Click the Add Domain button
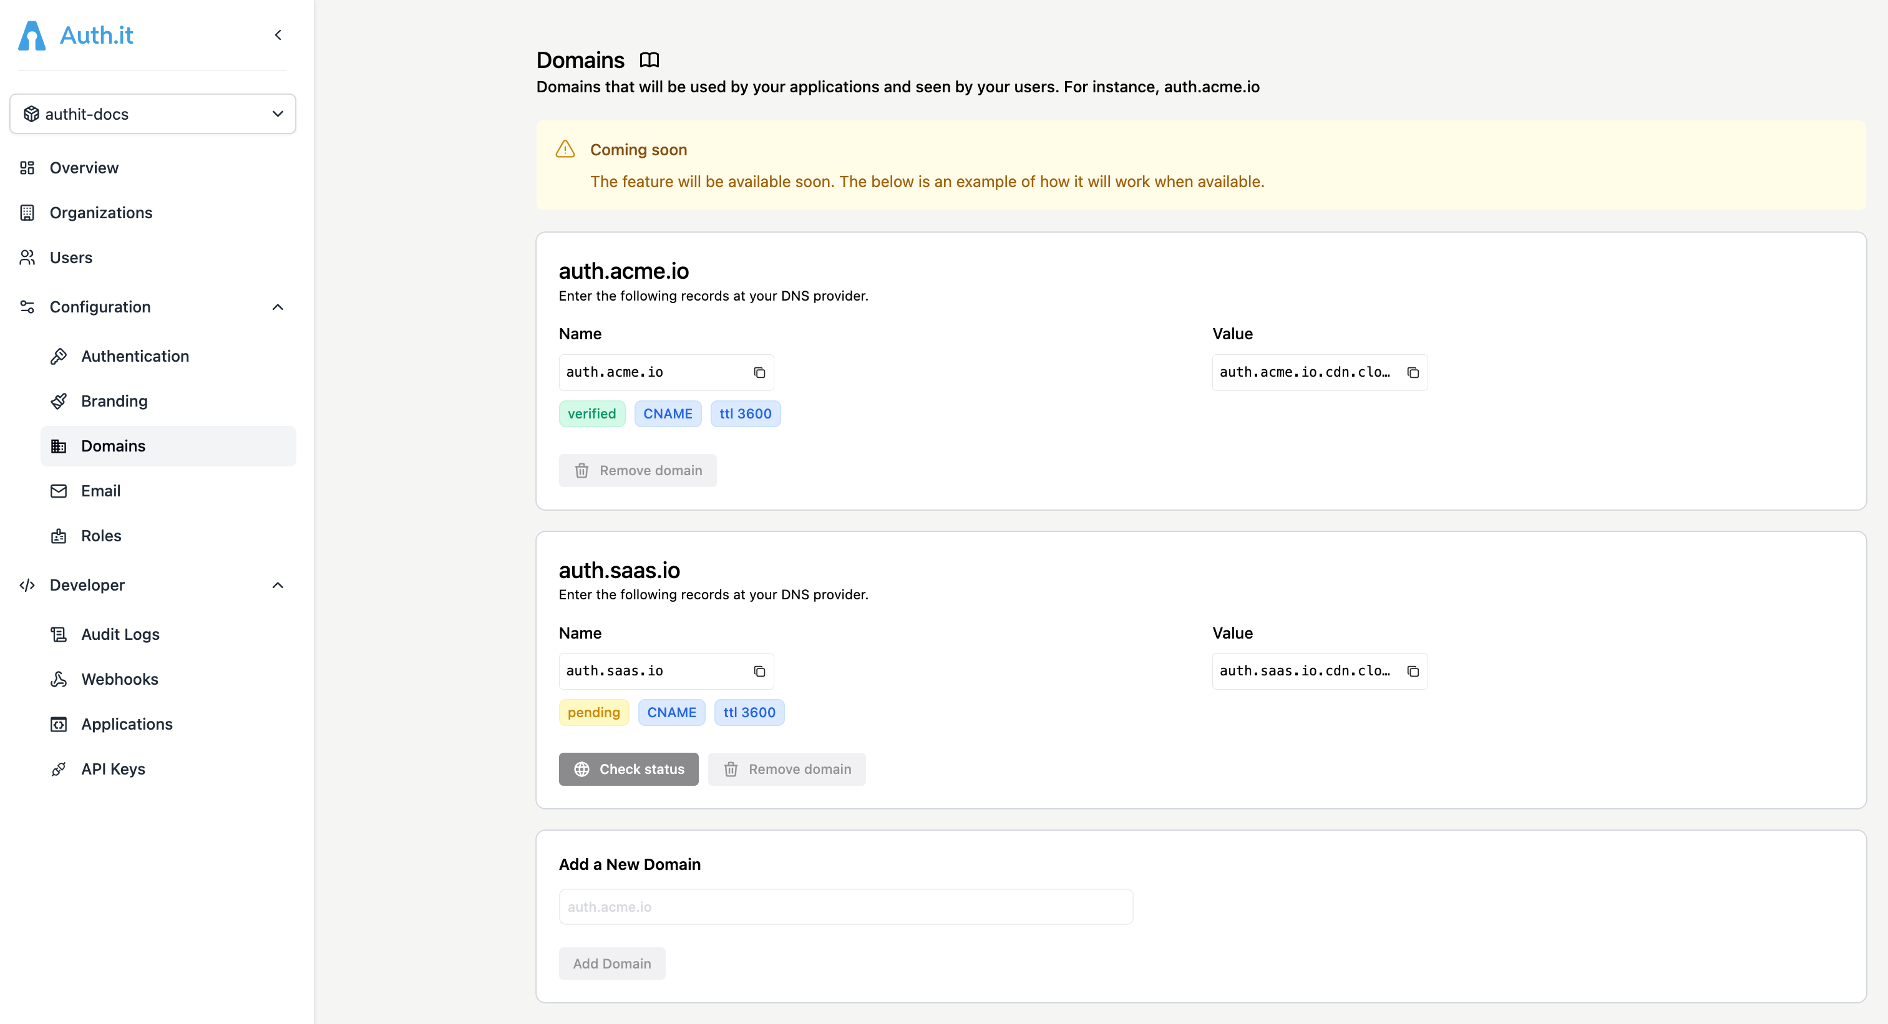 pos(612,964)
